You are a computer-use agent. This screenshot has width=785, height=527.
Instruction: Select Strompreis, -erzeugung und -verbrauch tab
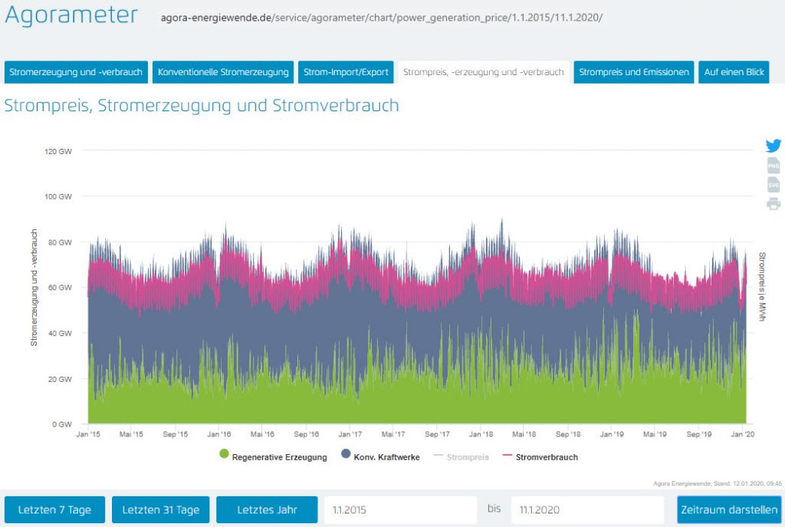(x=483, y=72)
